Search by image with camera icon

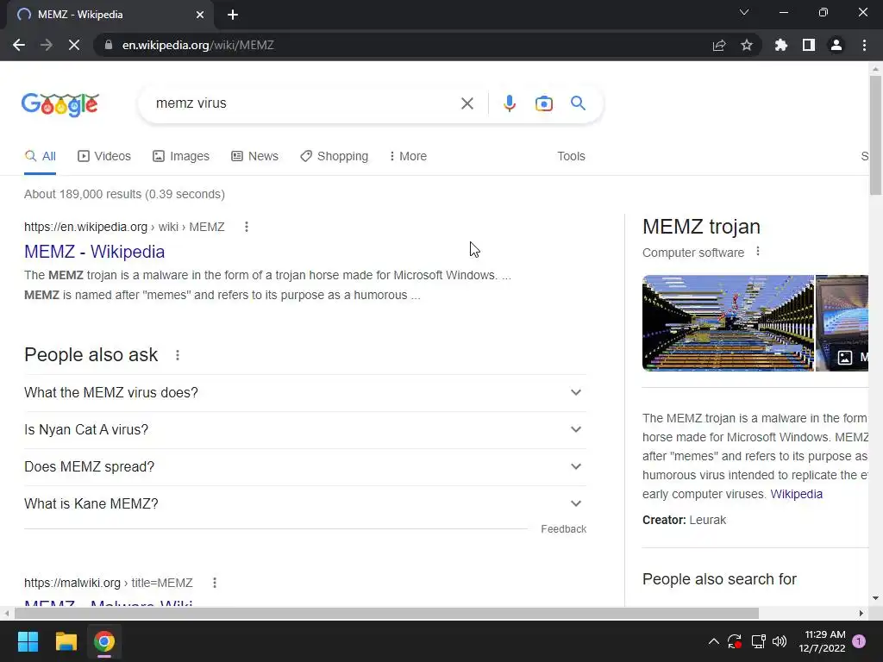[543, 103]
